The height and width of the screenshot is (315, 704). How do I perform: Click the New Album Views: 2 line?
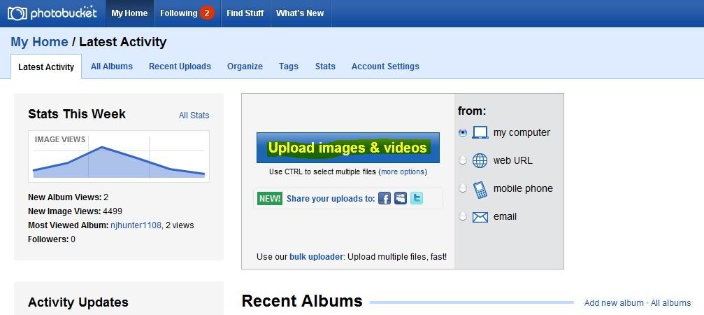point(69,197)
